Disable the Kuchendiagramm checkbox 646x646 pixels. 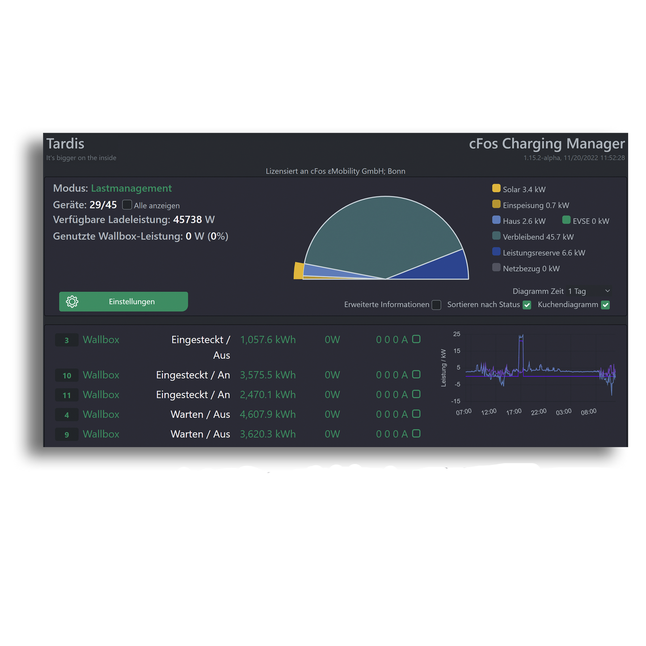[x=605, y=304]
